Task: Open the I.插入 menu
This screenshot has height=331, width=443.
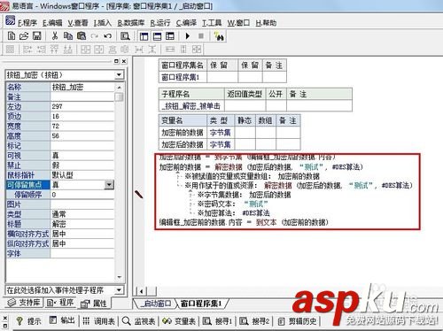Action: (x=103, y=23)
